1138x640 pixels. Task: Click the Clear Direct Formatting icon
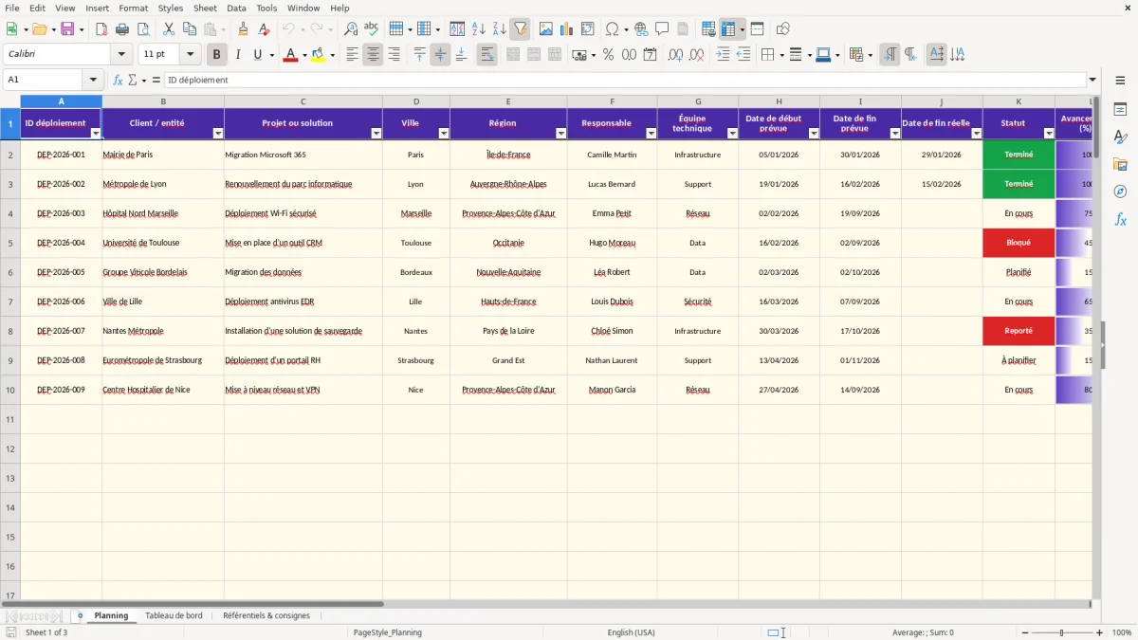(264, 29)
